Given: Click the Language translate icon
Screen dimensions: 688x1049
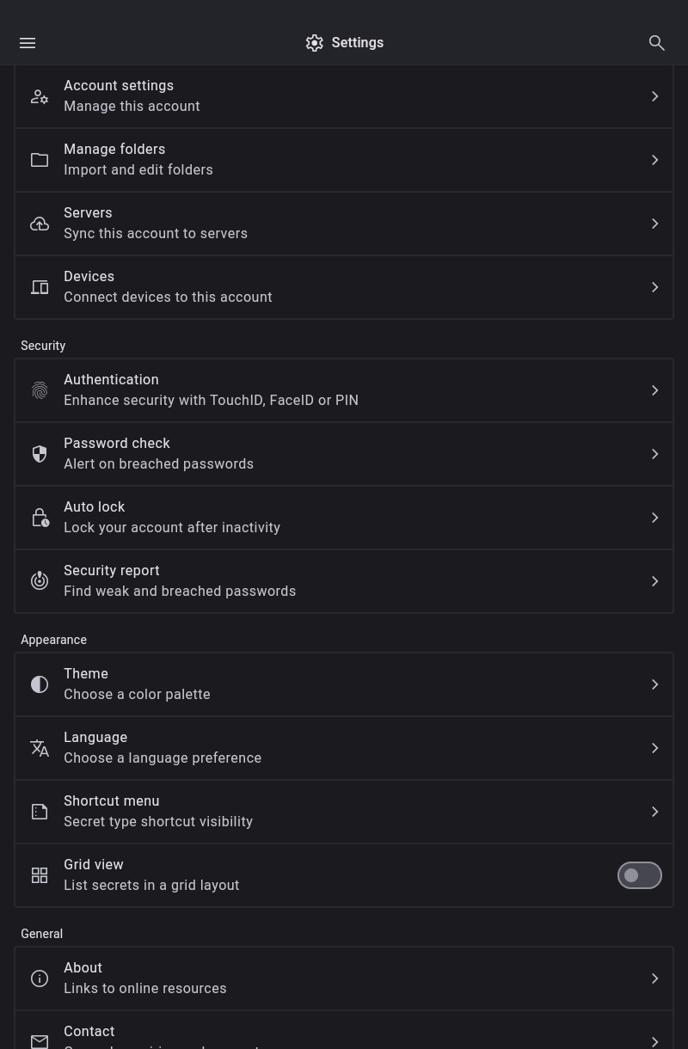Looking at the screenshot, I should tap(40, 748).
